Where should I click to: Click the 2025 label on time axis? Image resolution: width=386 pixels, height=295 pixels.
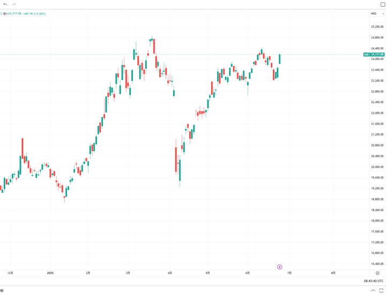pyautogui.click(x=49, y=273)
